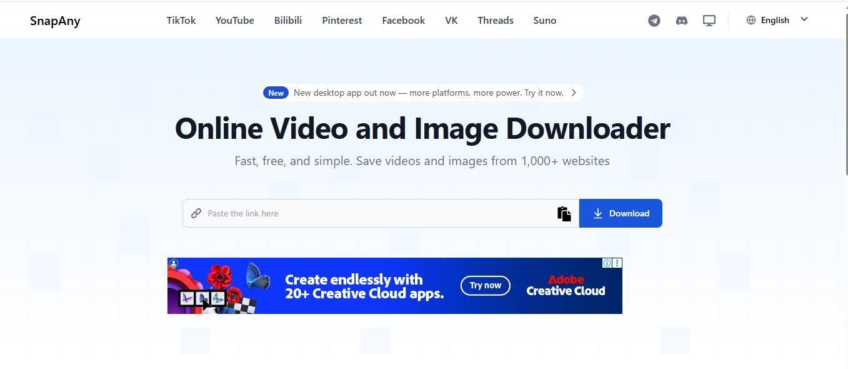Click the globe language icon
Screen dimensions: 848x369
click(x=751, y=20)
